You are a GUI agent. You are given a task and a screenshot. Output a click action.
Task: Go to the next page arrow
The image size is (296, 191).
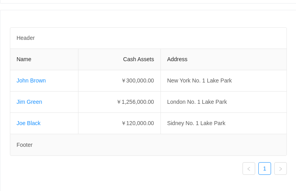click(x=281, y=169)
